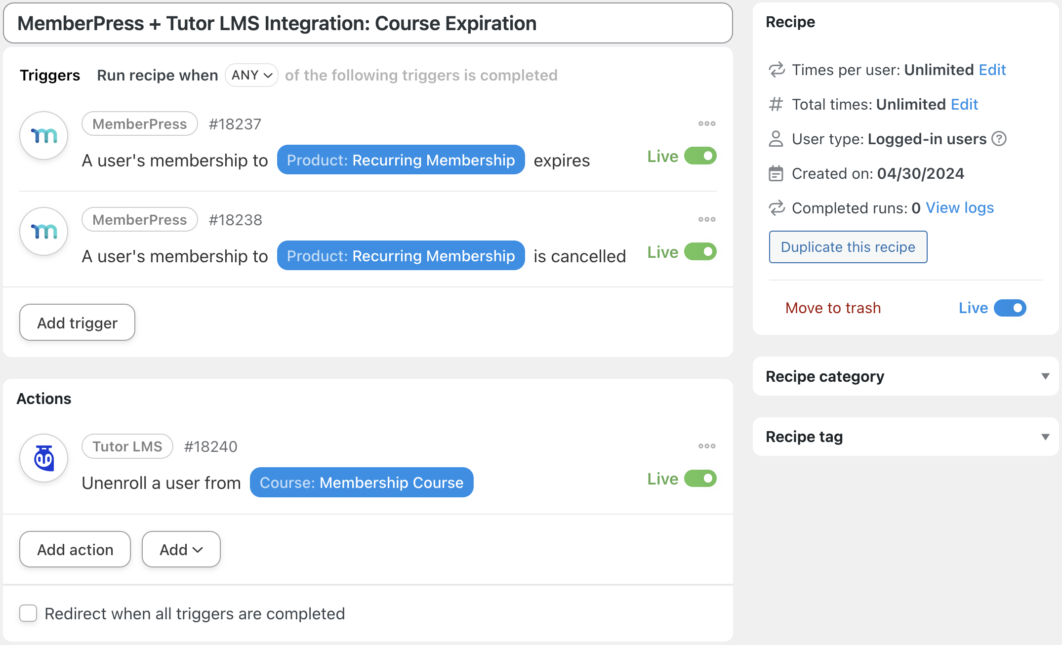Open three-dot menu for Tutor LMS action

pos(706,446)
